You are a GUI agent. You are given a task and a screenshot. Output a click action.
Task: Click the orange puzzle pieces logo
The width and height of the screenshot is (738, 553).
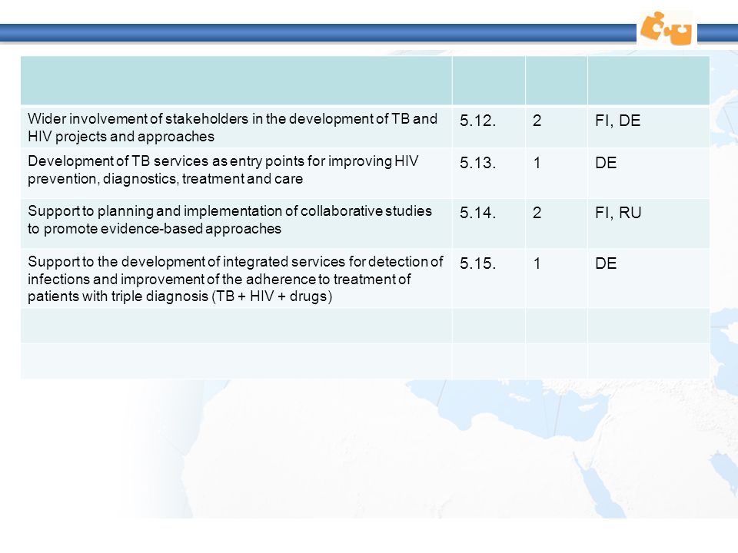(x=666, y=28)
